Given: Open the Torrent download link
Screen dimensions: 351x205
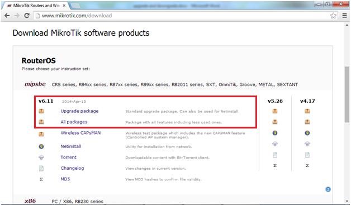Looking at the screenshot, I should click(69, 157).
